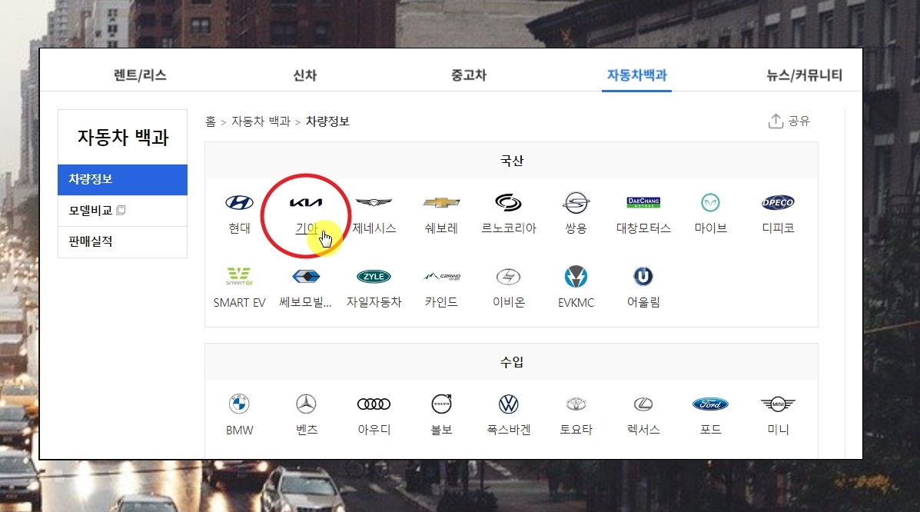Go to the 중고차 tab
Viewport: 920px width, 512px height.
[469, 75]
